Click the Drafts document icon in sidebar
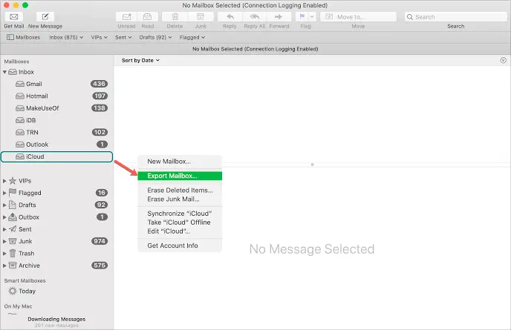The height and width of the screenshot is (330, 511). click(x=13, y=205)
